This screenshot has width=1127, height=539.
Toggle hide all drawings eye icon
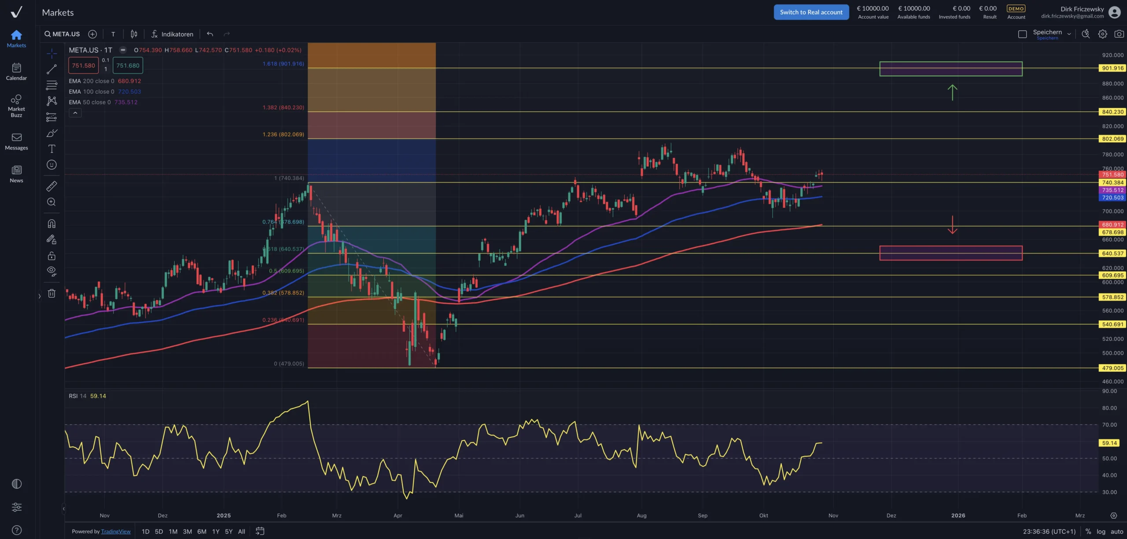click(x=52, y=271)
